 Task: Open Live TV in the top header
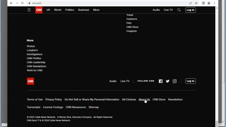click(x=168, y=10)
